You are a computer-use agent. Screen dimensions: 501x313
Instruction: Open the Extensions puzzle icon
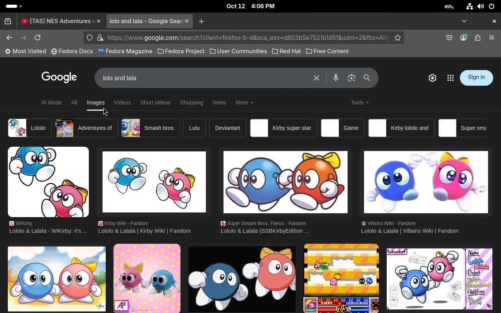478,38
